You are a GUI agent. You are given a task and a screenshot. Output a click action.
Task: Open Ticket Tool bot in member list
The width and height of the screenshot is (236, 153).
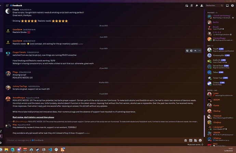[x=220, y=78]
